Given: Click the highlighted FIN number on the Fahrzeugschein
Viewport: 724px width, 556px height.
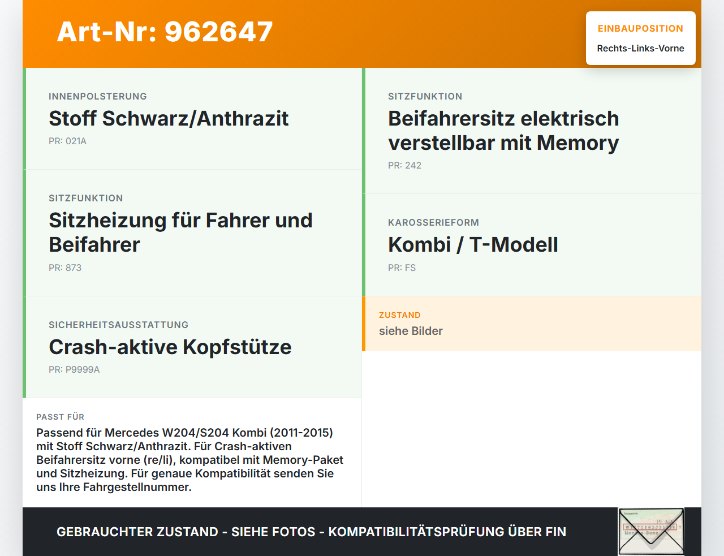Looking at the screenshot, I should coord(651,527).
